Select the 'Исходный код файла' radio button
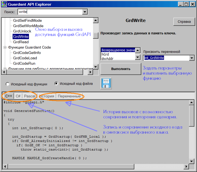Viewport: 197px width, 172px height. tap(56, 84)
